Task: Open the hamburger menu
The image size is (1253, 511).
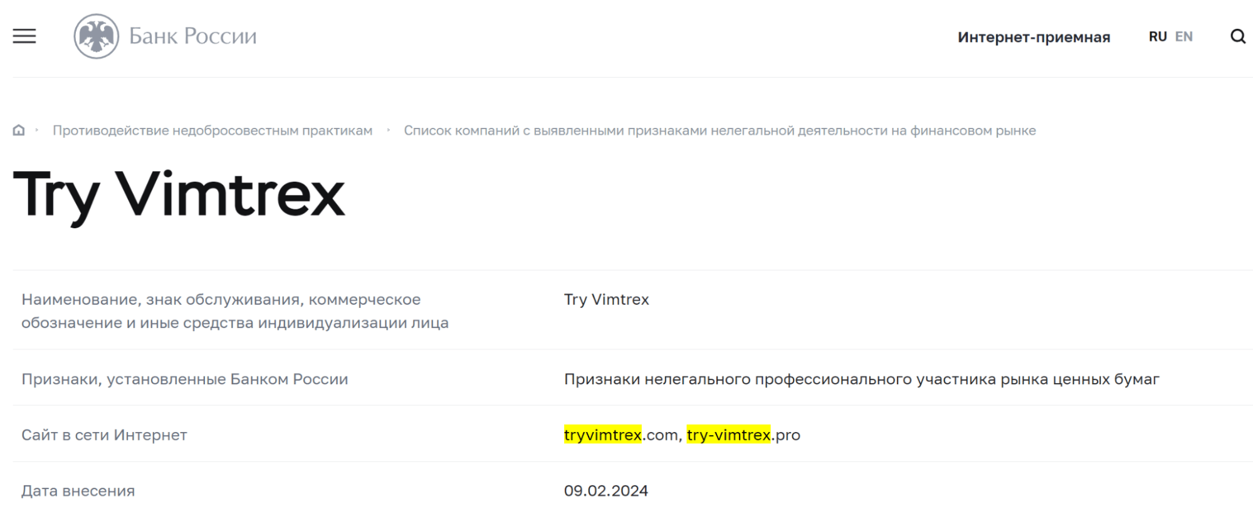Action: (24, 36)
